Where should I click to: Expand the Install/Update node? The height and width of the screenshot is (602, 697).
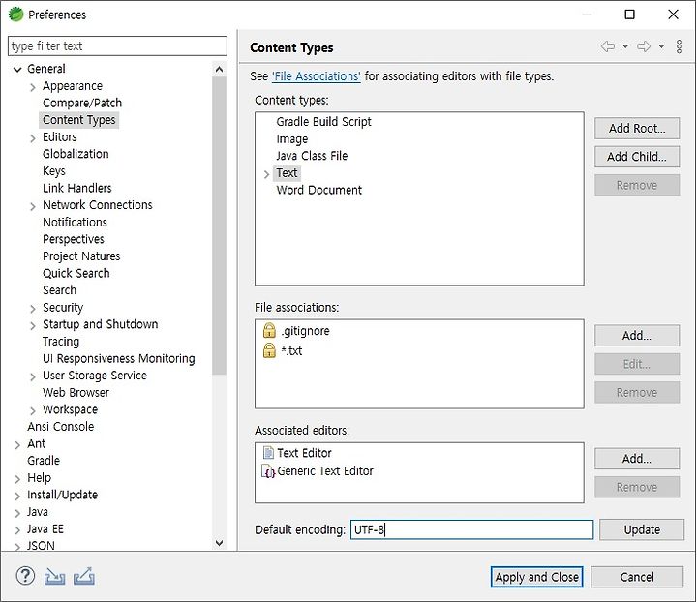(17, 496)
